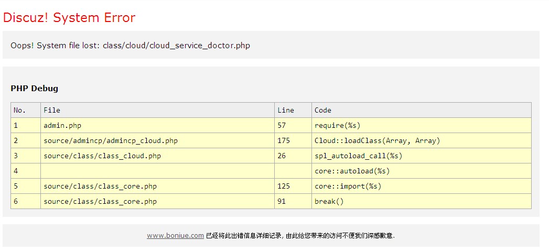Click the PHP Debug heading
The image size is (549, 252).
[34, 88]
